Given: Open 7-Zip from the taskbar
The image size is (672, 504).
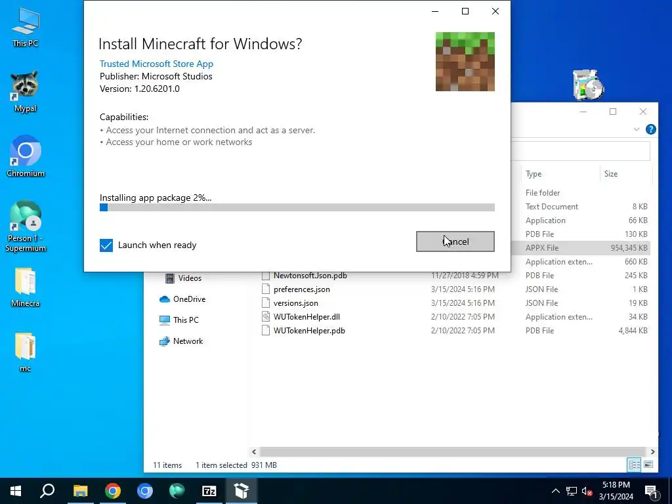Looking at the screenshot, I should click(209, 491).
